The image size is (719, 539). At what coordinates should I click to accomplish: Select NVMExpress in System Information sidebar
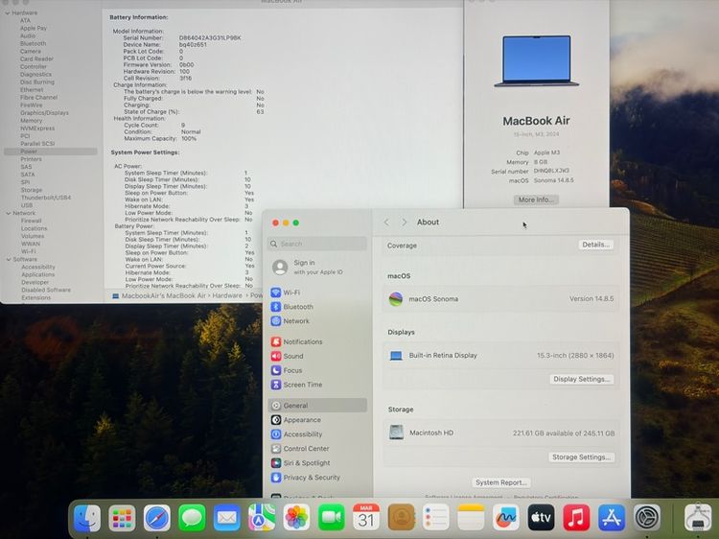(x=37, y=129)
